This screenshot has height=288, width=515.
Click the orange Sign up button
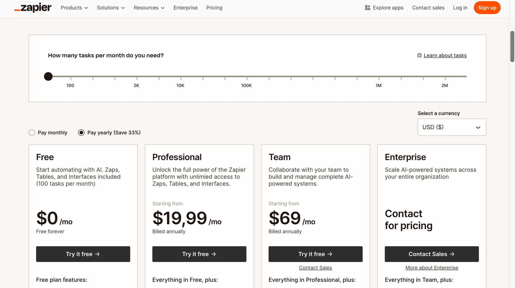point(487,8)
